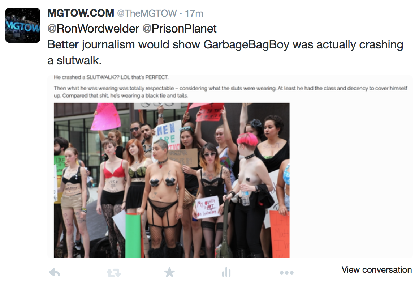This screenshot has height=285, width=419.
Task: Favorite the tweet with the star icon
Action: (x=169, y=272)
